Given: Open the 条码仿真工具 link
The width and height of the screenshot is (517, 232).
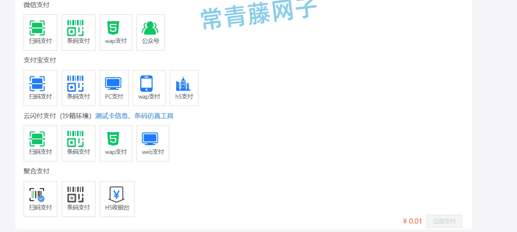Looking at the screenshot, I should [154, 116].
